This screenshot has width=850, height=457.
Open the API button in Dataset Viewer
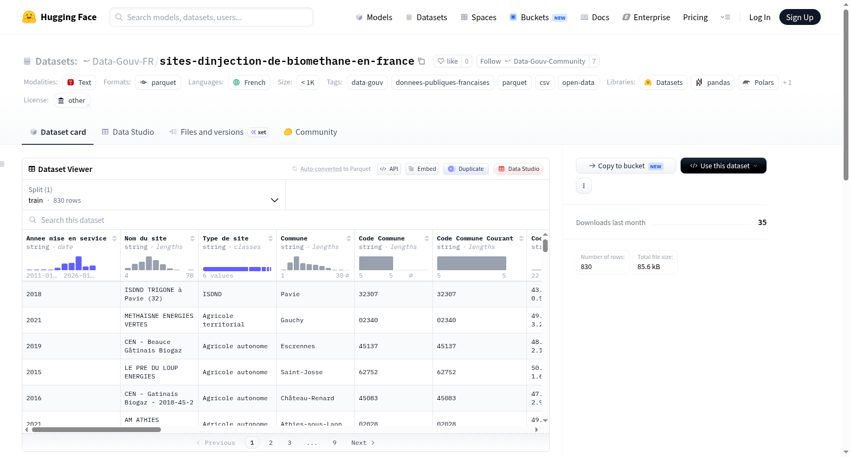pyautogui.click(x=389, y=169)
